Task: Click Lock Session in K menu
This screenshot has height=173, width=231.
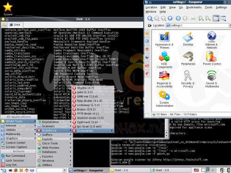Action: (x=18, y=161)
